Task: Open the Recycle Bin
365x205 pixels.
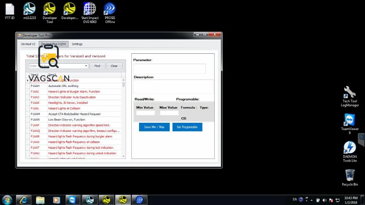Action: [x=350, y=178]
